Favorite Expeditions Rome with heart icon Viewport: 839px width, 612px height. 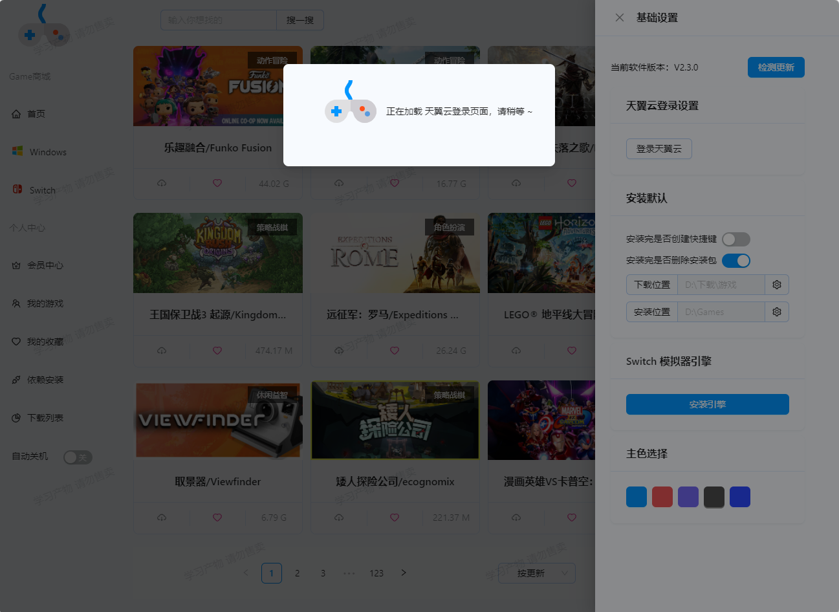pyautogui.click(x=395, y=351)
